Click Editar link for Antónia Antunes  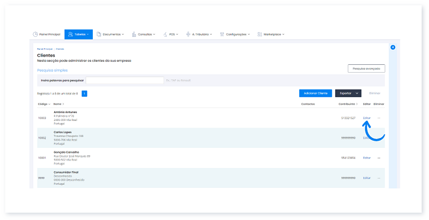click(x=367, y=118)
